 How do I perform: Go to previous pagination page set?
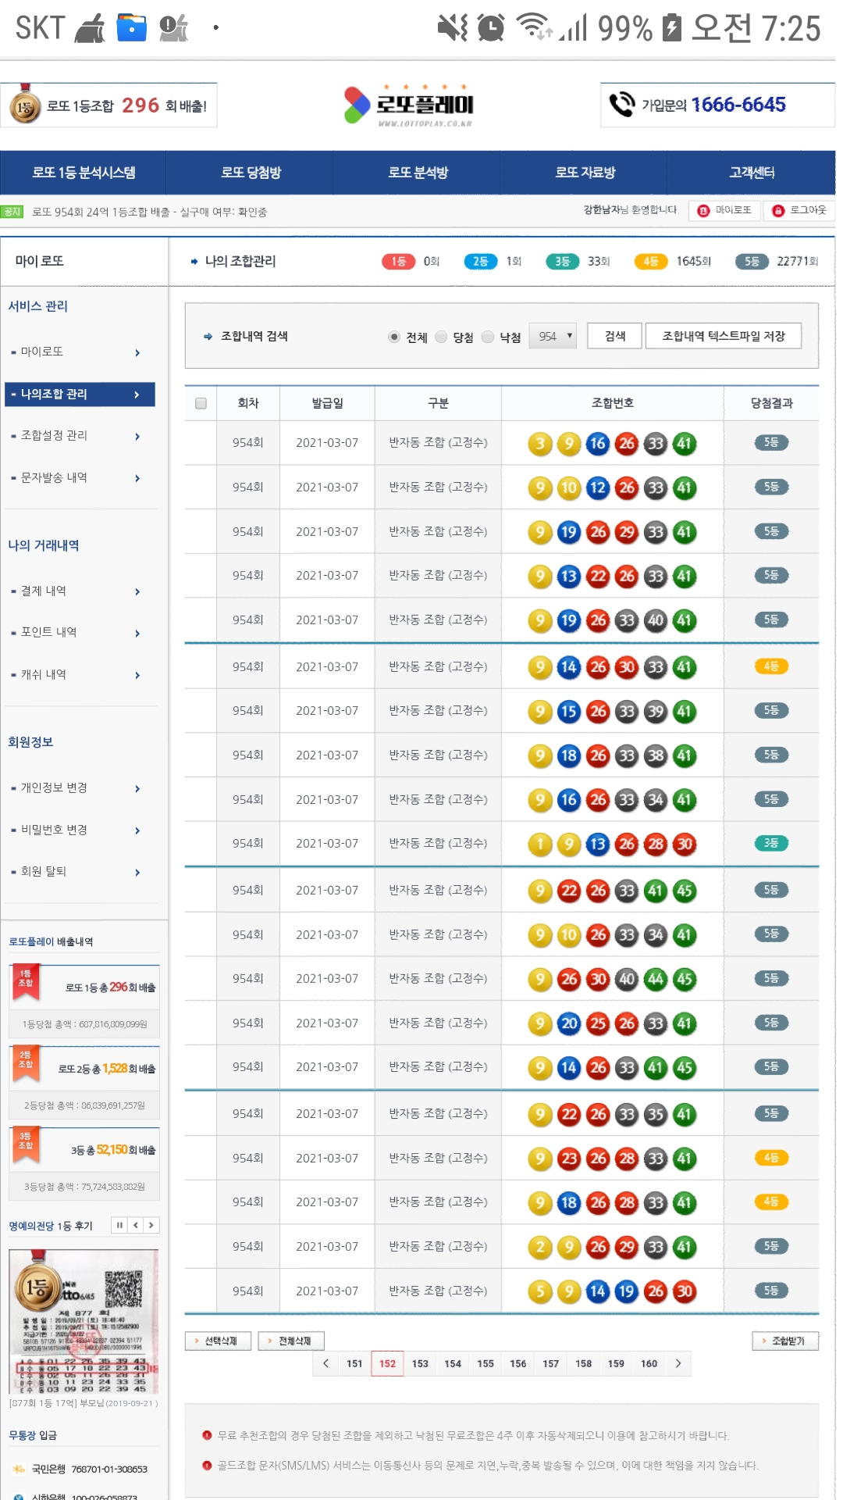pyautogui.click(x=325, y=1363)
